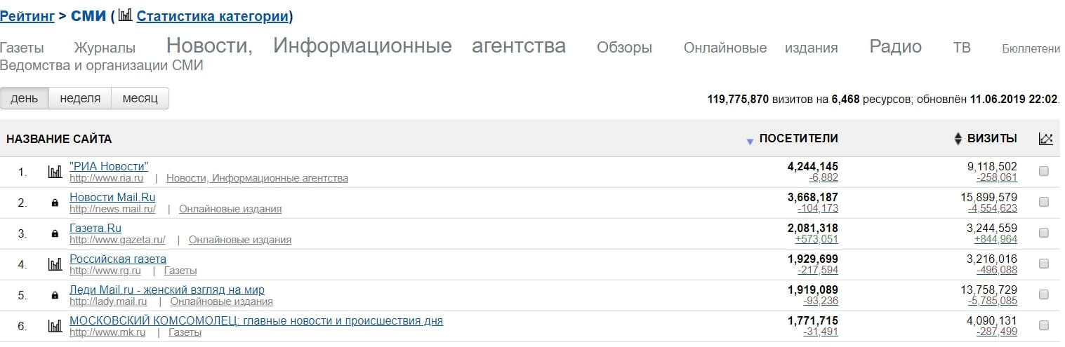This screenshot has height=347, width=1065.
Task: Select the день period tab
Action: 25,98
